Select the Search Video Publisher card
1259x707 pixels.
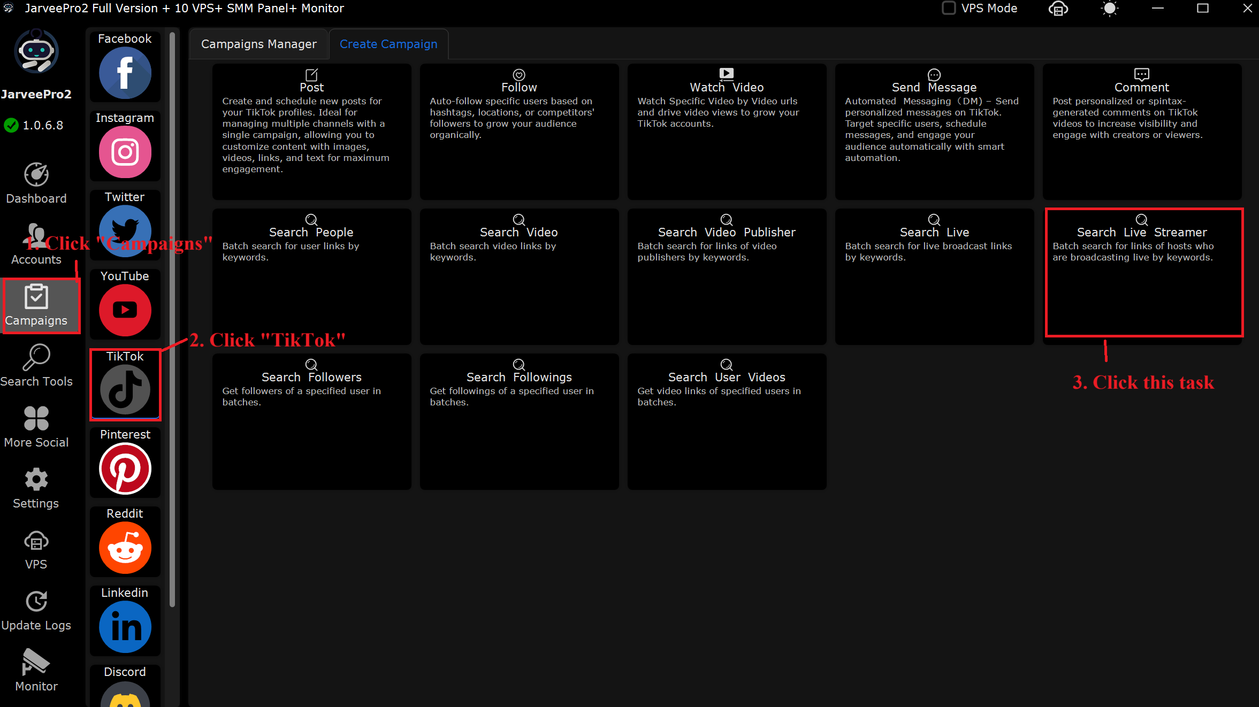click(727, 276)
